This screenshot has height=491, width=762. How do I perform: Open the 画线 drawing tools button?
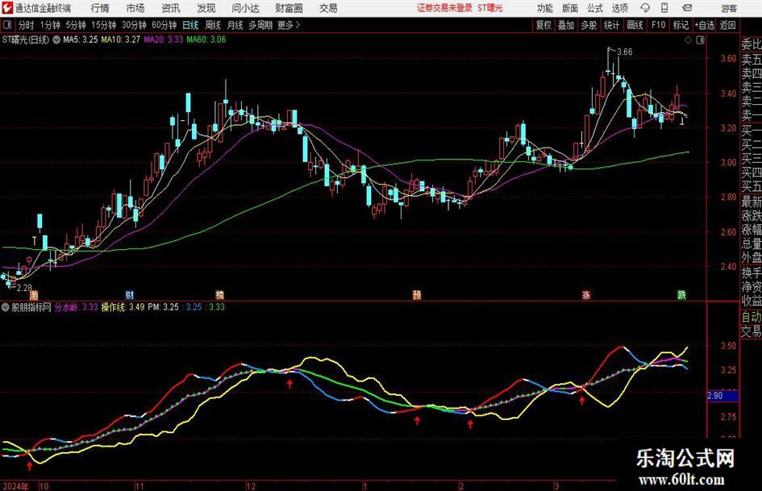coord(635,25)
